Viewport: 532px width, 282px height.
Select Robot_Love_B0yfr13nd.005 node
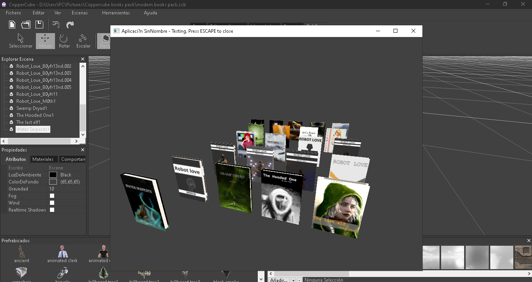click(44, 87)
